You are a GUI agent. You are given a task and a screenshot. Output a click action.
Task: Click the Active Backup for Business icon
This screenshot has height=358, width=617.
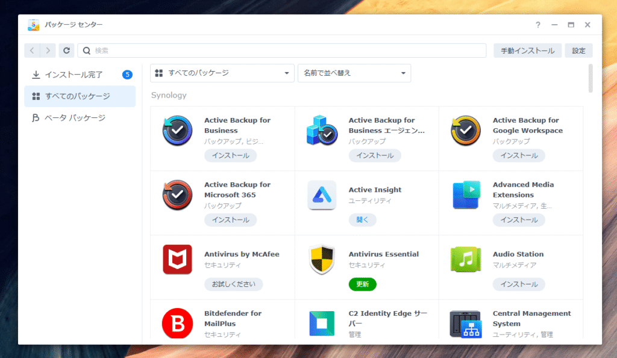(178, 131)
